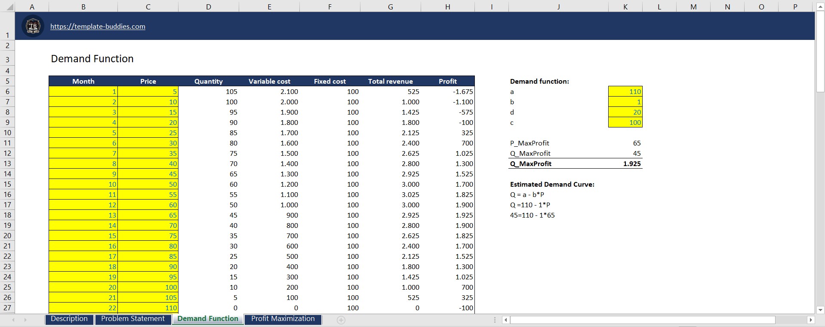Click horizontal scrollbar right arrow
This screenshot has width=825, height=327.
tap(811, 320)
